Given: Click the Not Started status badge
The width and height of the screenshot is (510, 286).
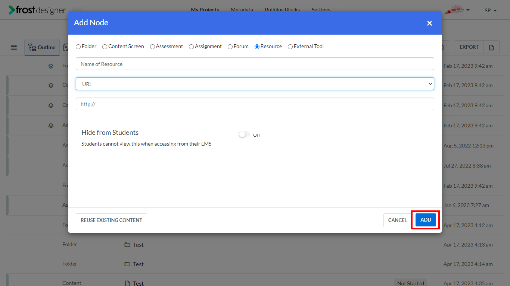Looking at the screenshot, I should coord(411,283).
